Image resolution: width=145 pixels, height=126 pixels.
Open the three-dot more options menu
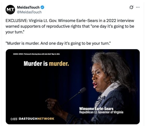click(x=138, y=7)
